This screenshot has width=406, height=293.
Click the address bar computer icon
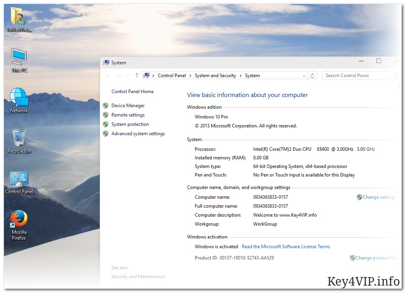pyautogui.click(x=147, y=75)
